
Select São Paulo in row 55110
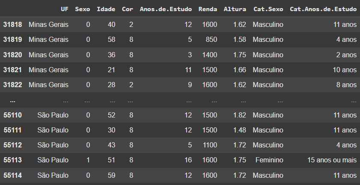(x=53, y=115)
